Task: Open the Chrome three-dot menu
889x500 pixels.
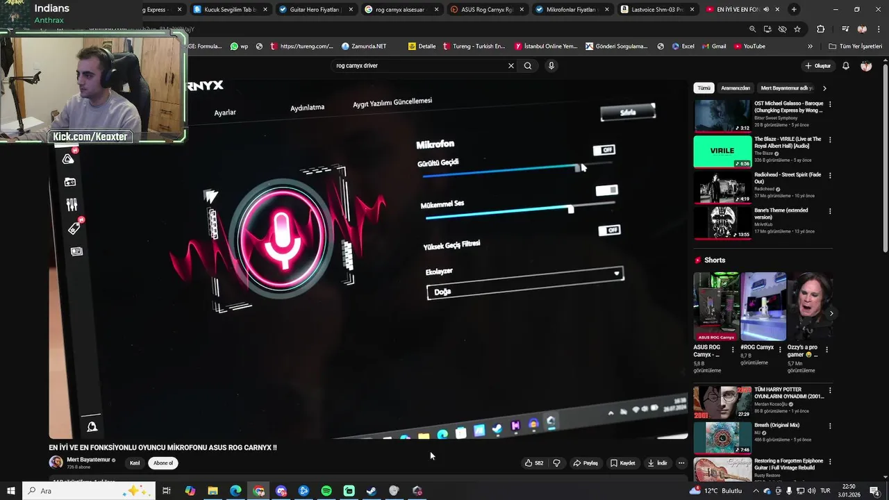Action: (878, 29)
